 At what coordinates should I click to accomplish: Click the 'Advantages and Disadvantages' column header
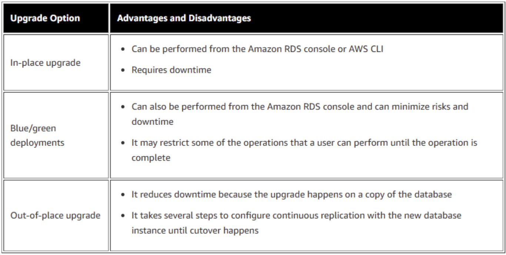point(184,19)
